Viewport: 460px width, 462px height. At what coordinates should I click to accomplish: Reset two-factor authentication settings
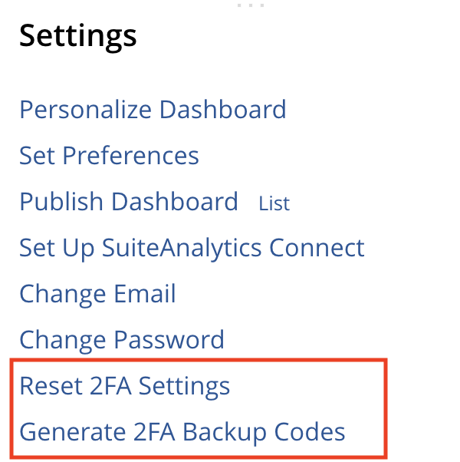(x=124, y=386)
